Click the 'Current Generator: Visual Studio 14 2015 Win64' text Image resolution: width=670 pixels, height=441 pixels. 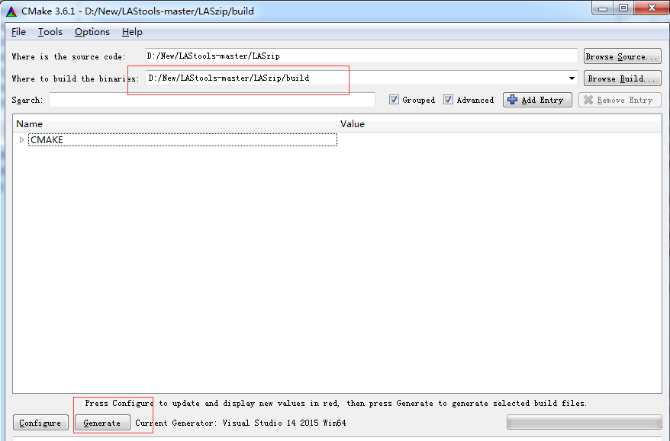tap(240, 423)
